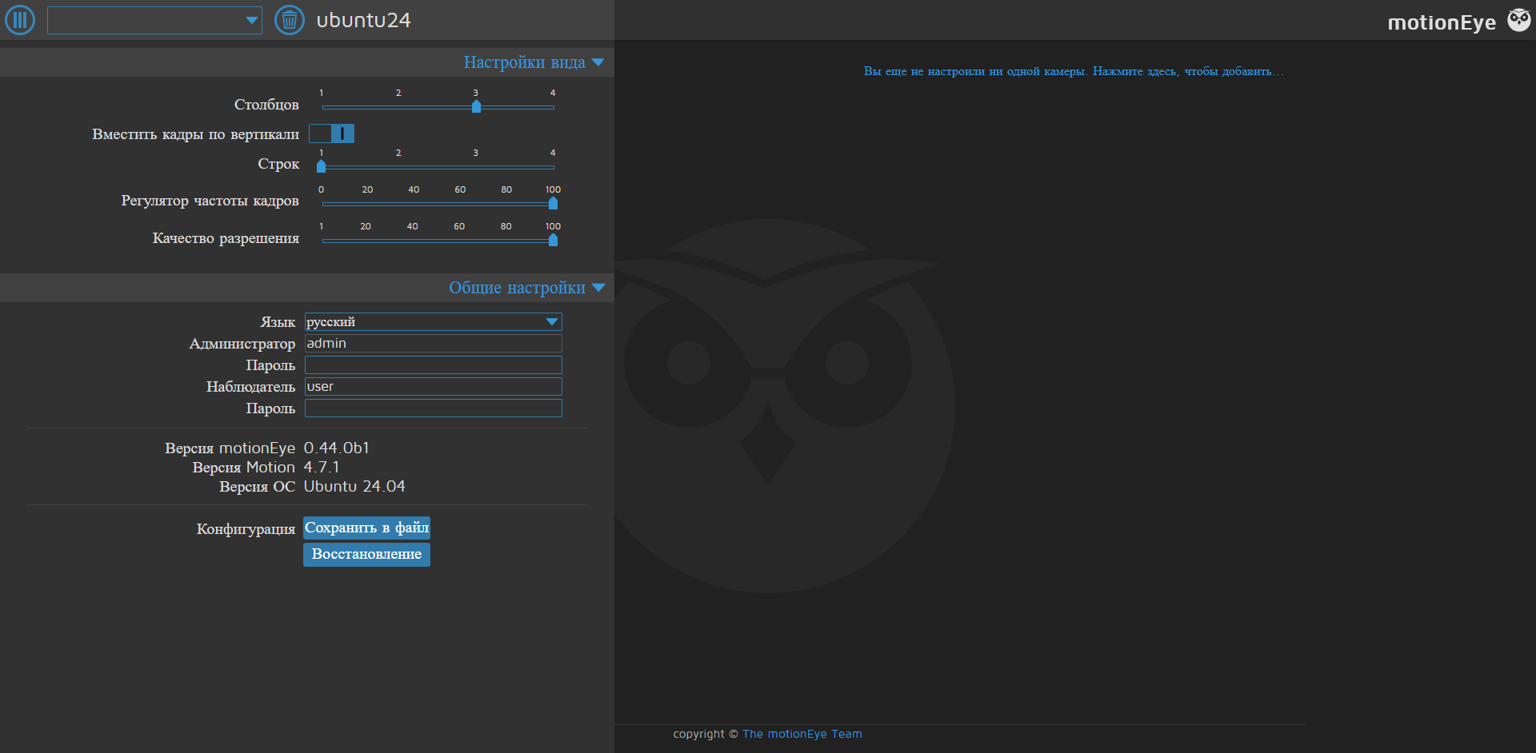Click the trash remove camera icon
This screenshot has height=753, width=1536.
tap(290, 20)
